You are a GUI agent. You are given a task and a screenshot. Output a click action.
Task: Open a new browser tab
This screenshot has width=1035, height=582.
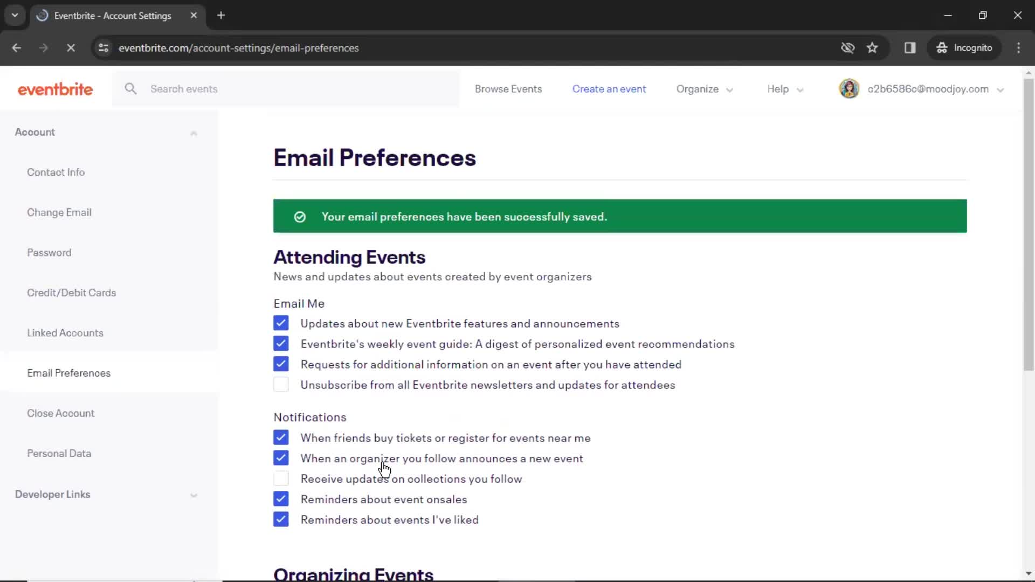tap(221, 16)
